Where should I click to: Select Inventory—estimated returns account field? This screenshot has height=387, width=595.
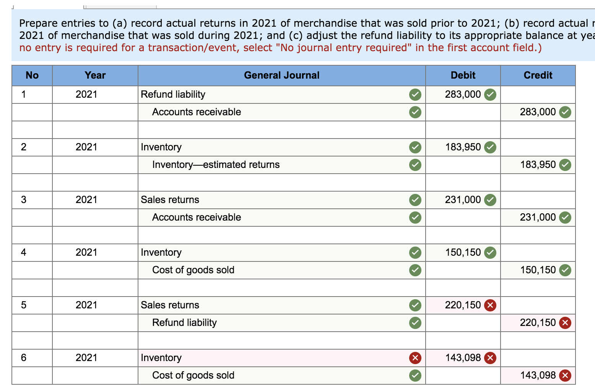point(281,164)
